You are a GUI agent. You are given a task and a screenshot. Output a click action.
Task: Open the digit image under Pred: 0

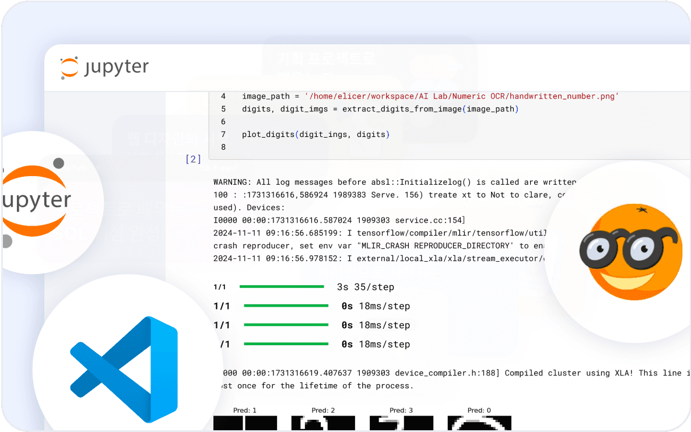tap(479, 423)
